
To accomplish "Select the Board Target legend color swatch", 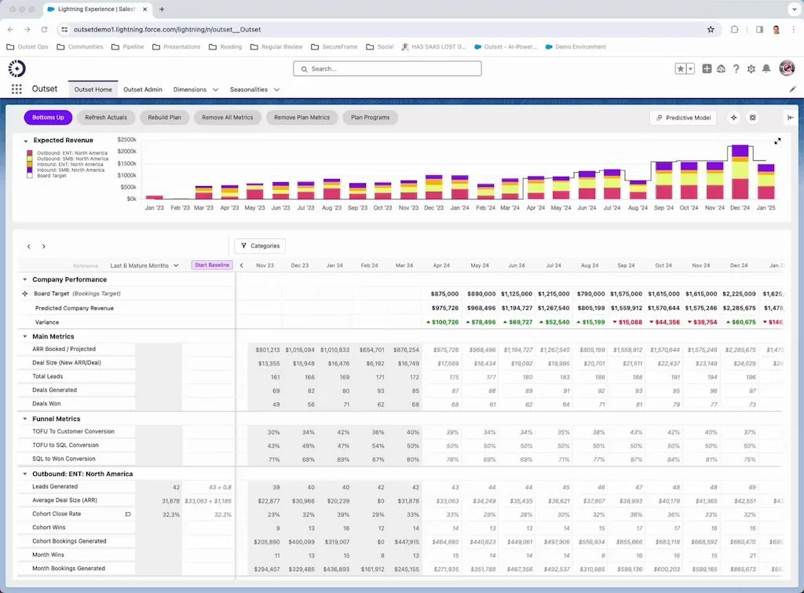I will 29,175.
